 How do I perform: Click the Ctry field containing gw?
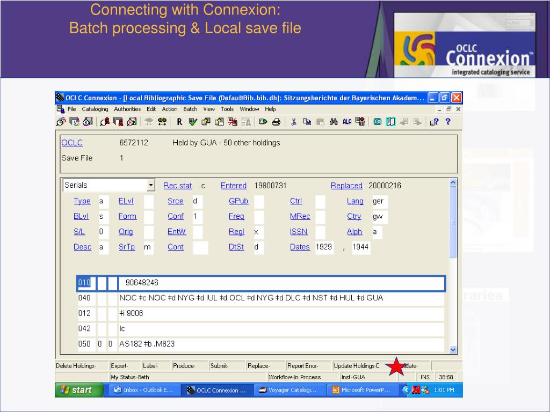point(380,217)
